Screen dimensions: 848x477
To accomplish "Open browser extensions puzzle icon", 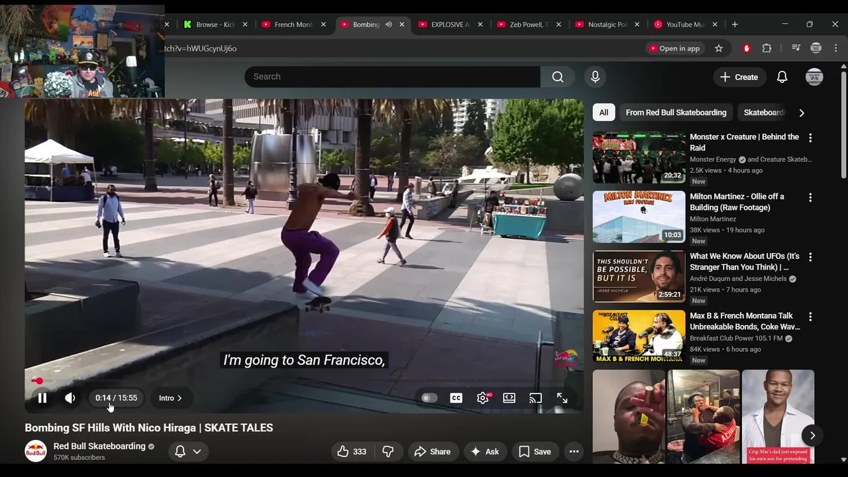I will (767, 48).
